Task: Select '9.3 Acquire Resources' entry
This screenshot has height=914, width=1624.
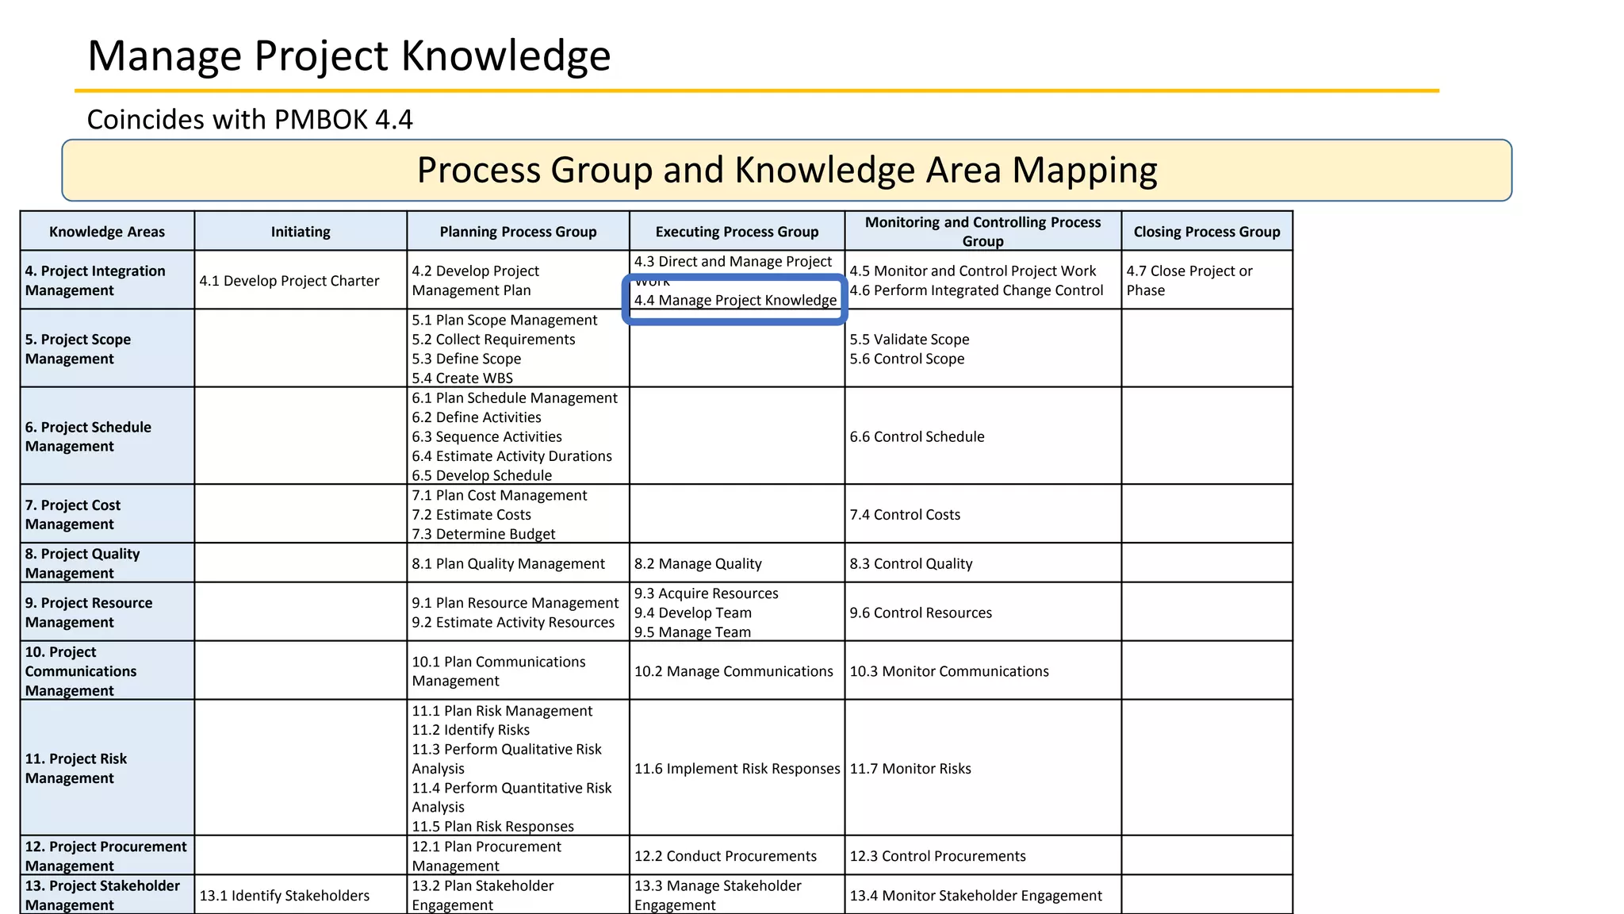Action: click(x=707, y=593)
